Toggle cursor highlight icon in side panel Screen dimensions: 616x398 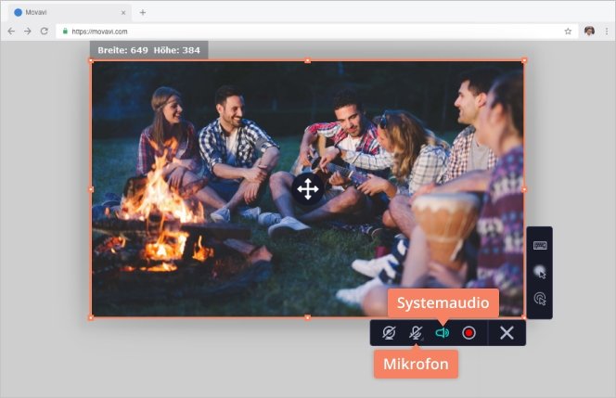click(x=540, y=272)
